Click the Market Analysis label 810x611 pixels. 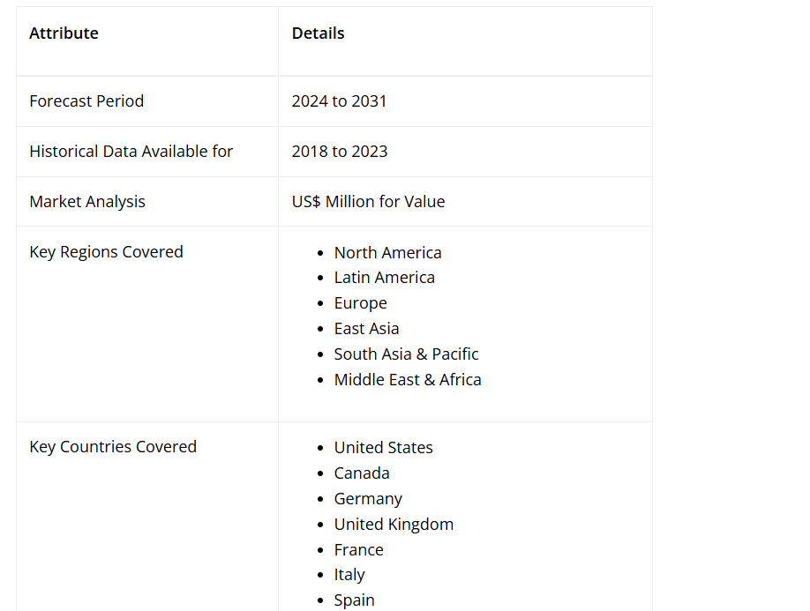click(87, 202)
